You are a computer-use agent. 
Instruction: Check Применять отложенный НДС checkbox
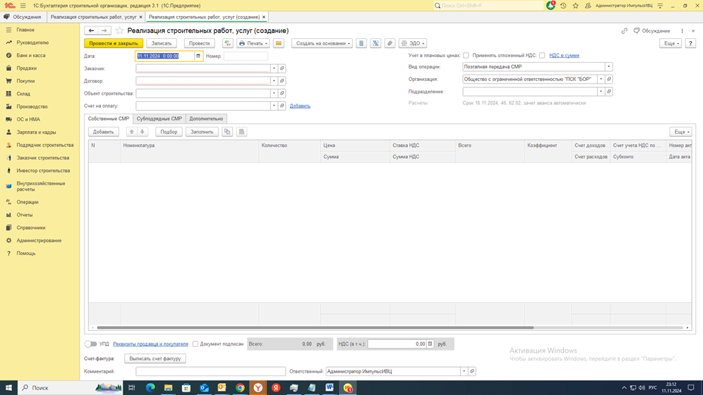(542, 56)
